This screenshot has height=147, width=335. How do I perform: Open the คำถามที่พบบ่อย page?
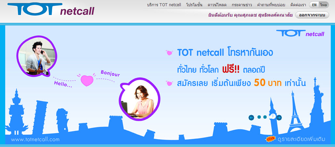click(x=271, y=5)
